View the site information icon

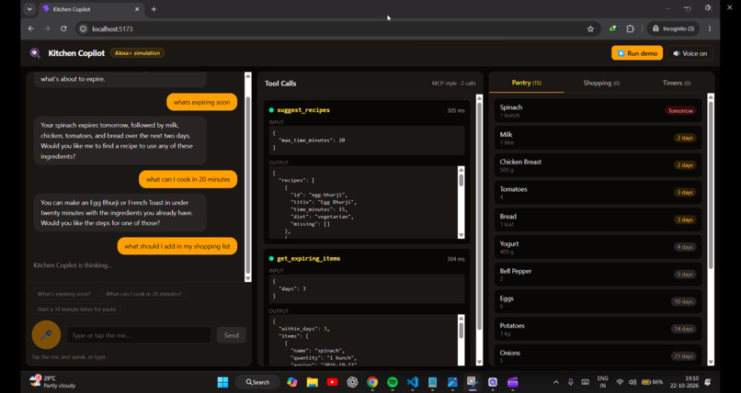[84, 28]
